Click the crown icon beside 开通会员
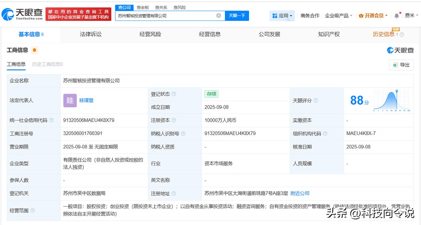 coord(361,16)
